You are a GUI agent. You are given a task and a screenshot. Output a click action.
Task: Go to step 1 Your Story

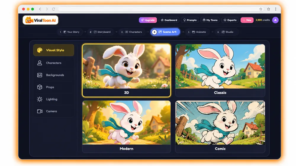pyautogui.click(x=70, y=32)
